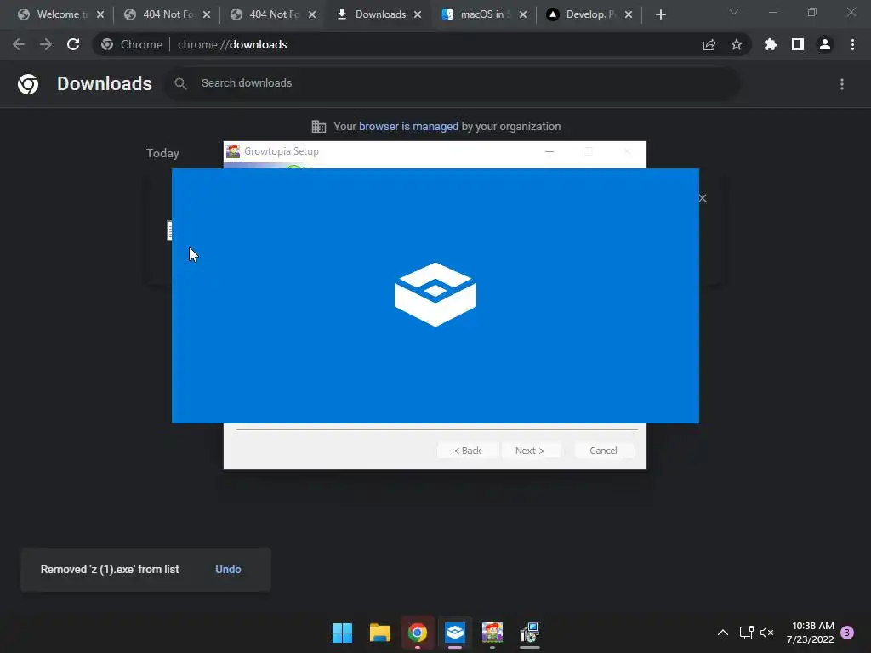871x653 pixels.
Task: Click the Chrome taskbar icon
Action: (x=418, y=633)
